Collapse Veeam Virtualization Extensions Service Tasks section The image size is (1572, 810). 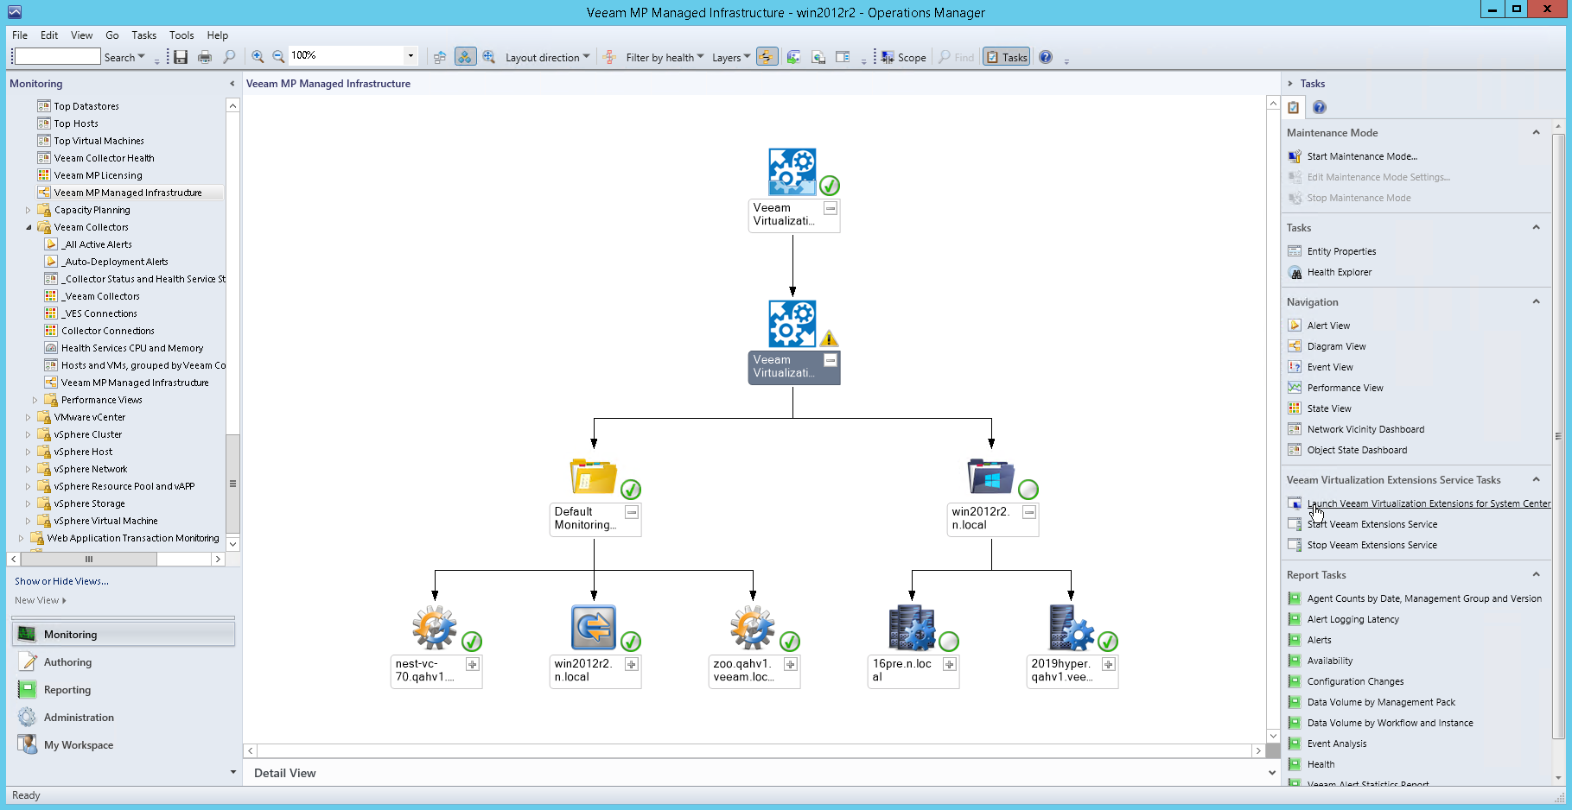1537,479
